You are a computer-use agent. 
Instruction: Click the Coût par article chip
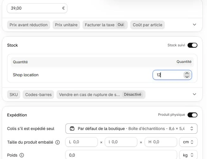(147, 25)
